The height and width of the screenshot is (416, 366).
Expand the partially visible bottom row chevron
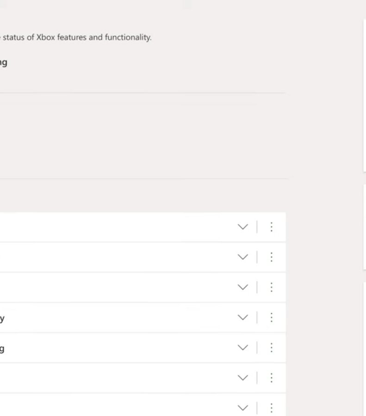coord(243,408)
